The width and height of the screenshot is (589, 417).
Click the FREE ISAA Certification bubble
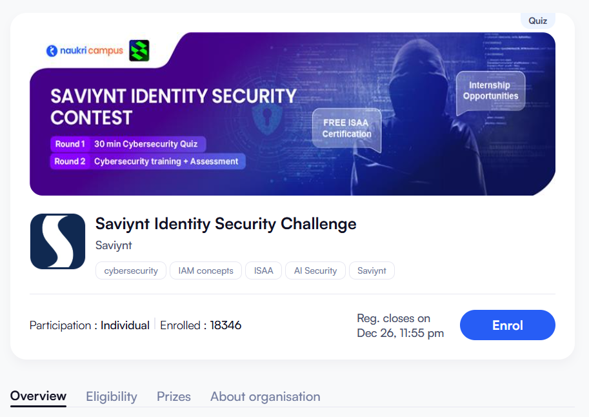(x=347, y=128)
